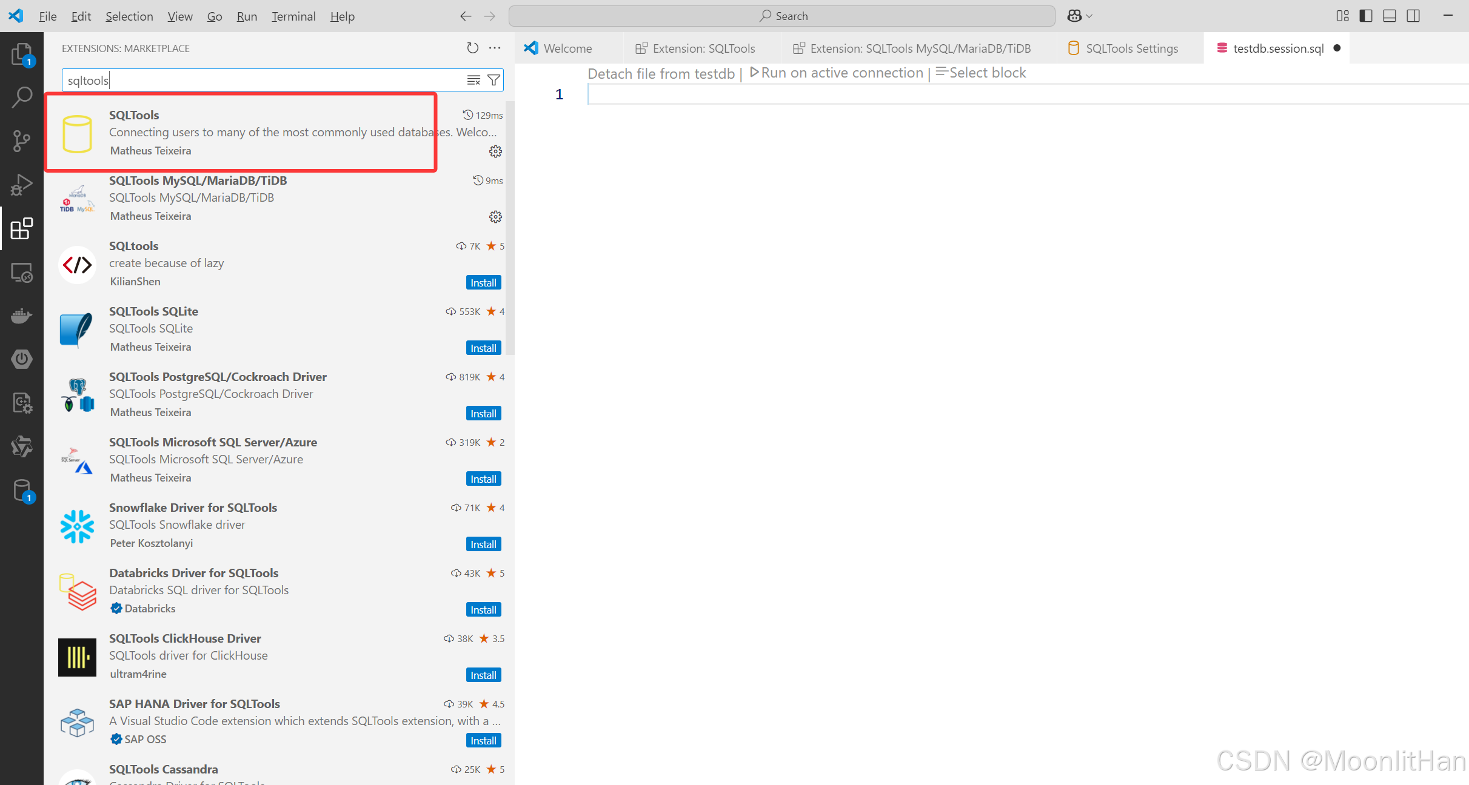
Task: Install the SQLTools SQLite extension
Action: tap(483, 348)
